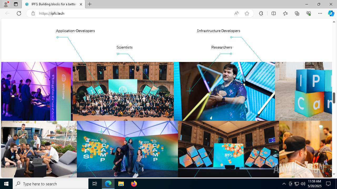Select the IPFS: Building blocks tab
The height and width of the screenshot is (189, 337).
(x=53, y=4)
